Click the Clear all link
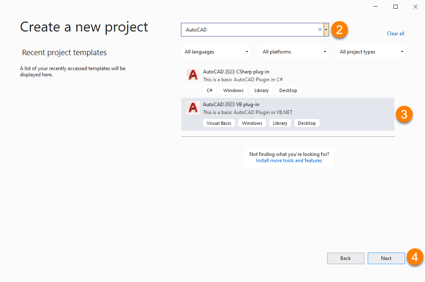Screen dimensions: 425x282 (396, 34)
